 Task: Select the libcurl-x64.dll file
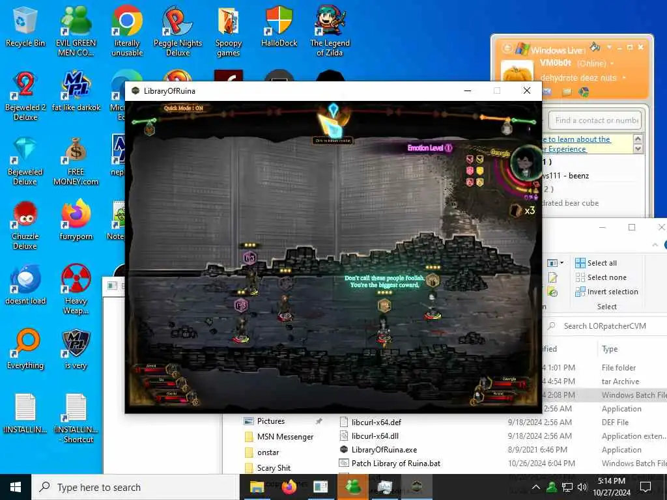(369, 436)
